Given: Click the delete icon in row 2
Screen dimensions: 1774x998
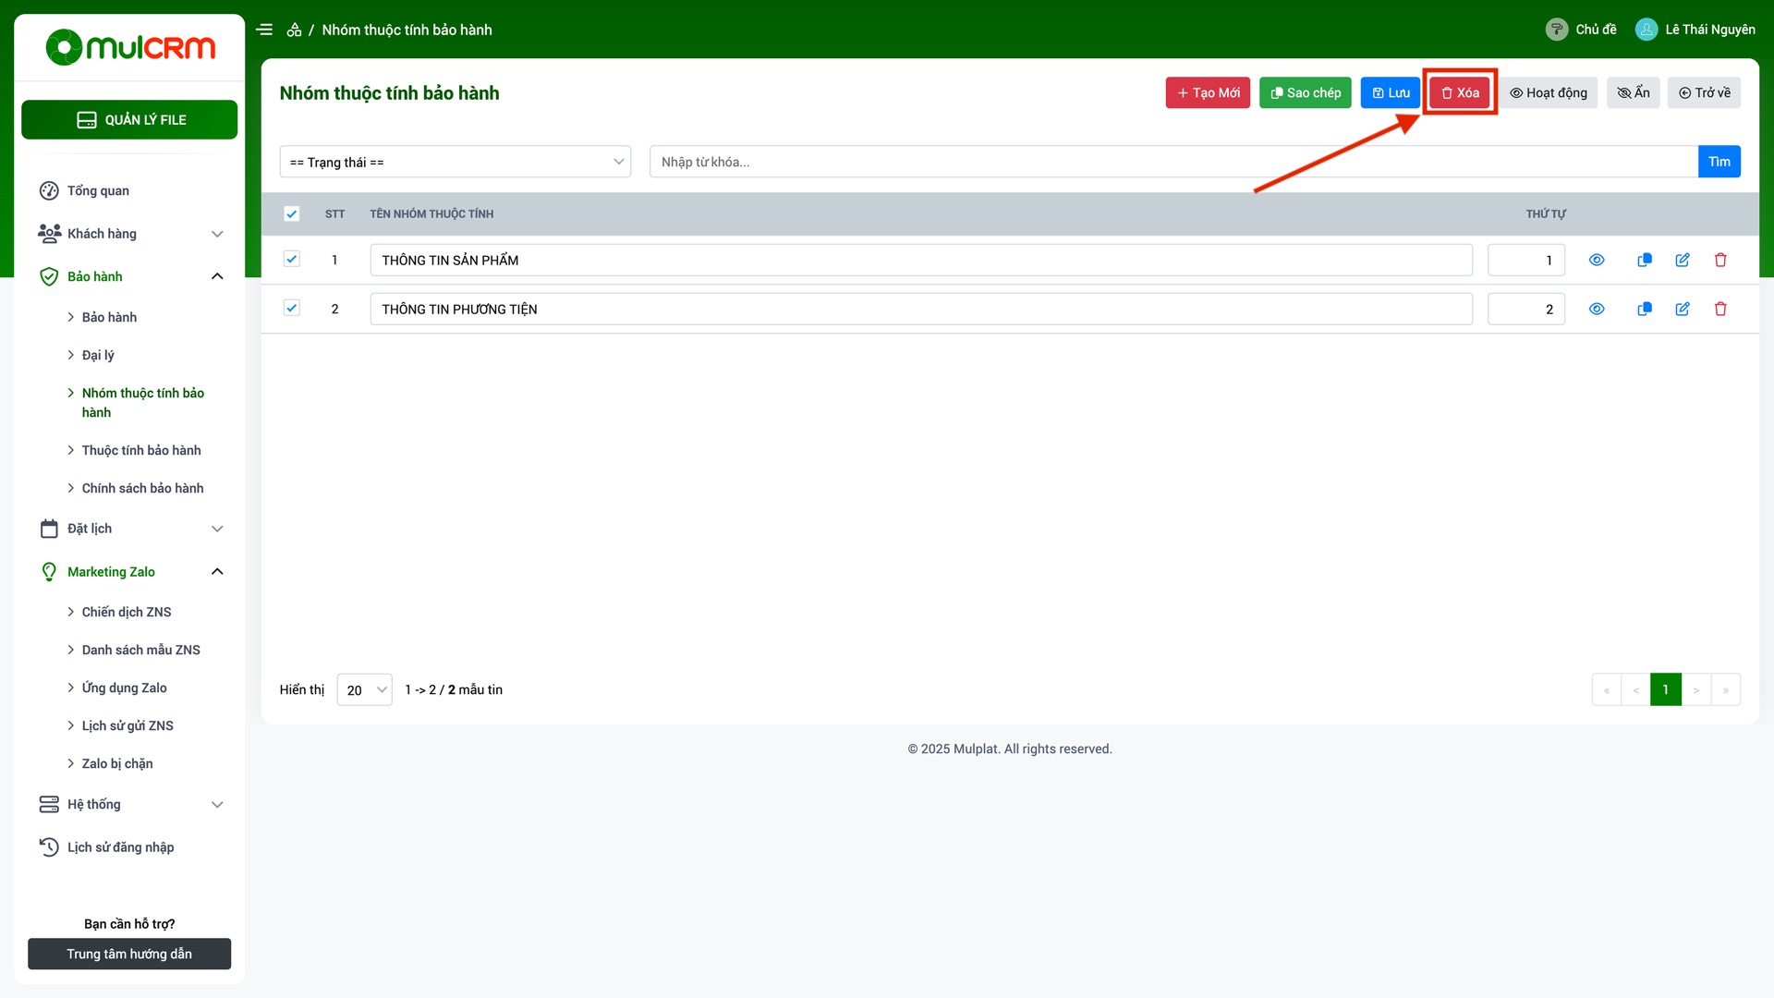Looking at the screenshot, I should 1720,310.
